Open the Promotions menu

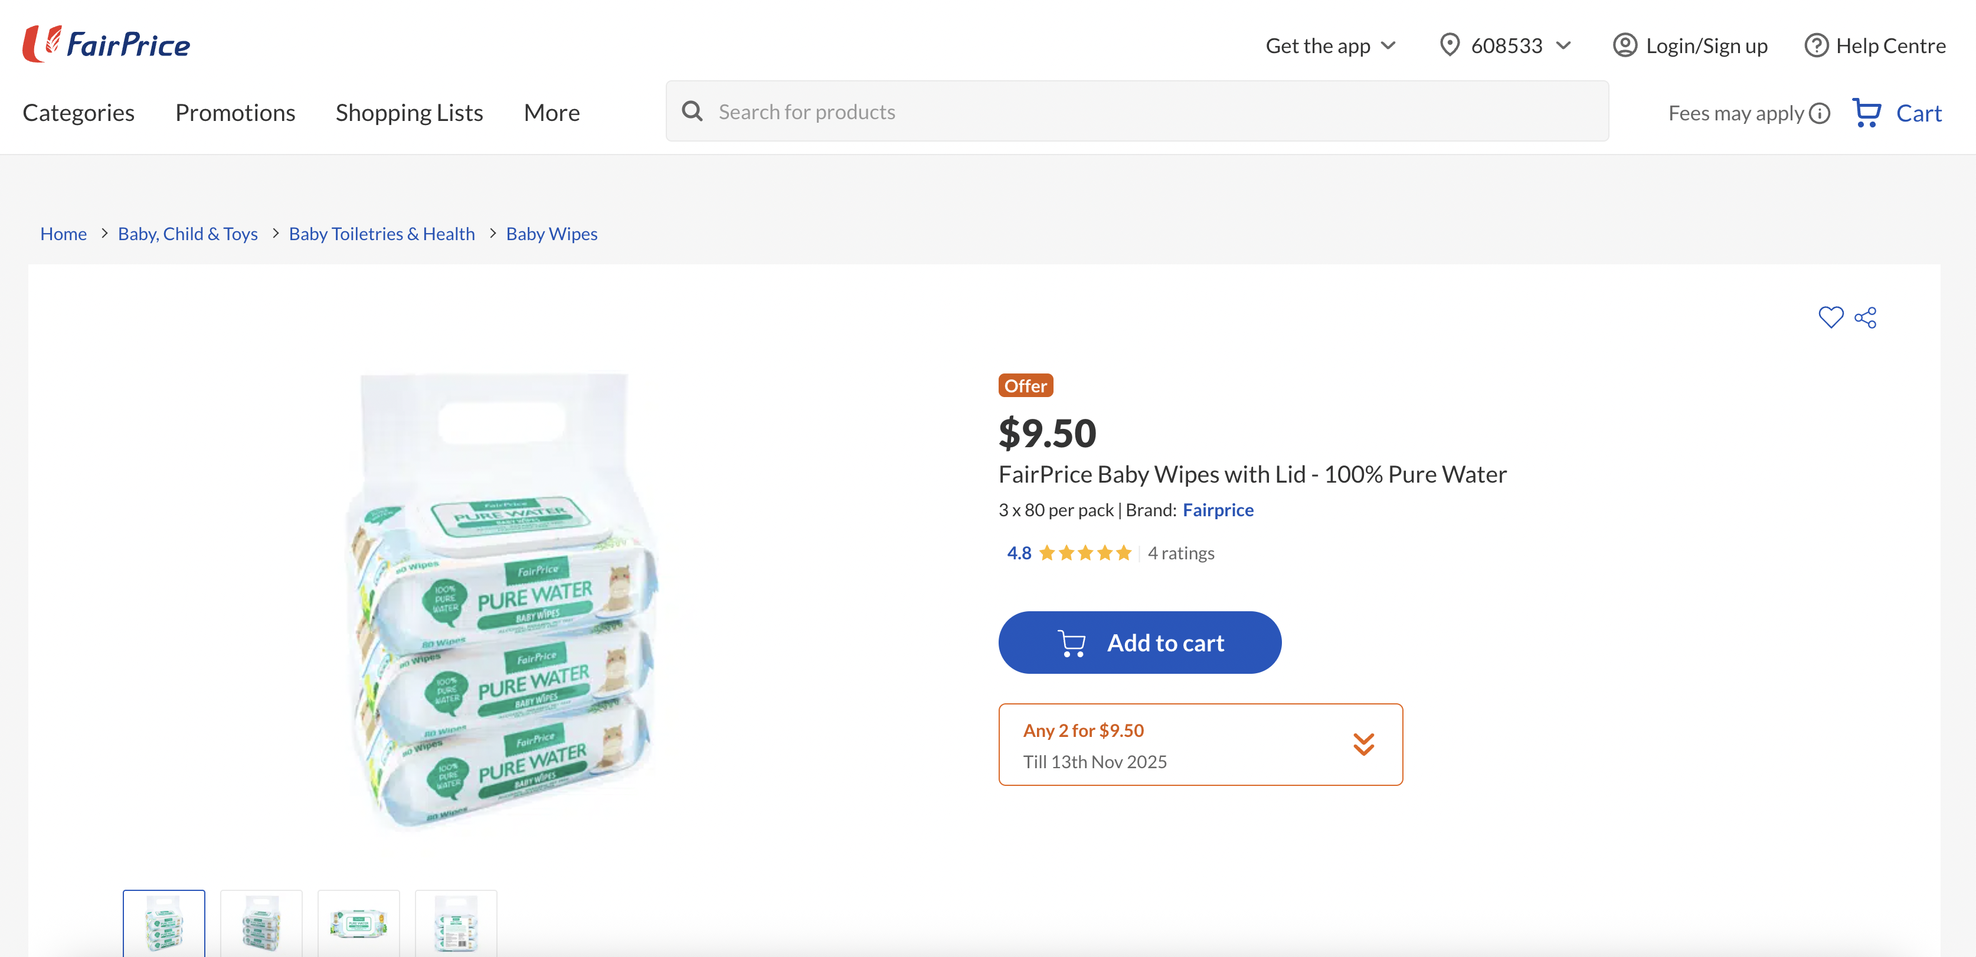tap(235, 112)
